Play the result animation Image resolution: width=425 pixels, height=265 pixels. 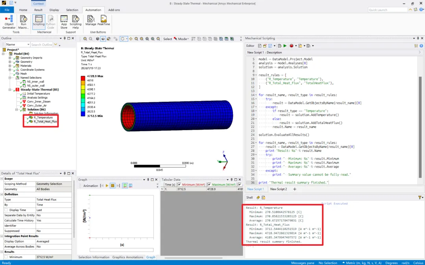point(107,186)
